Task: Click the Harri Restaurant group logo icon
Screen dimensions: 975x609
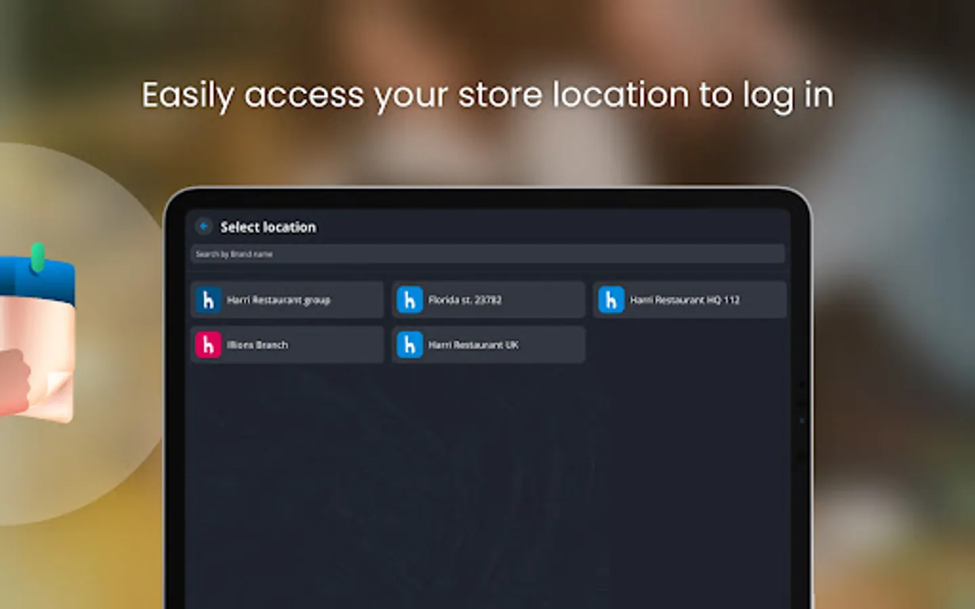Action: click(208, 300)
